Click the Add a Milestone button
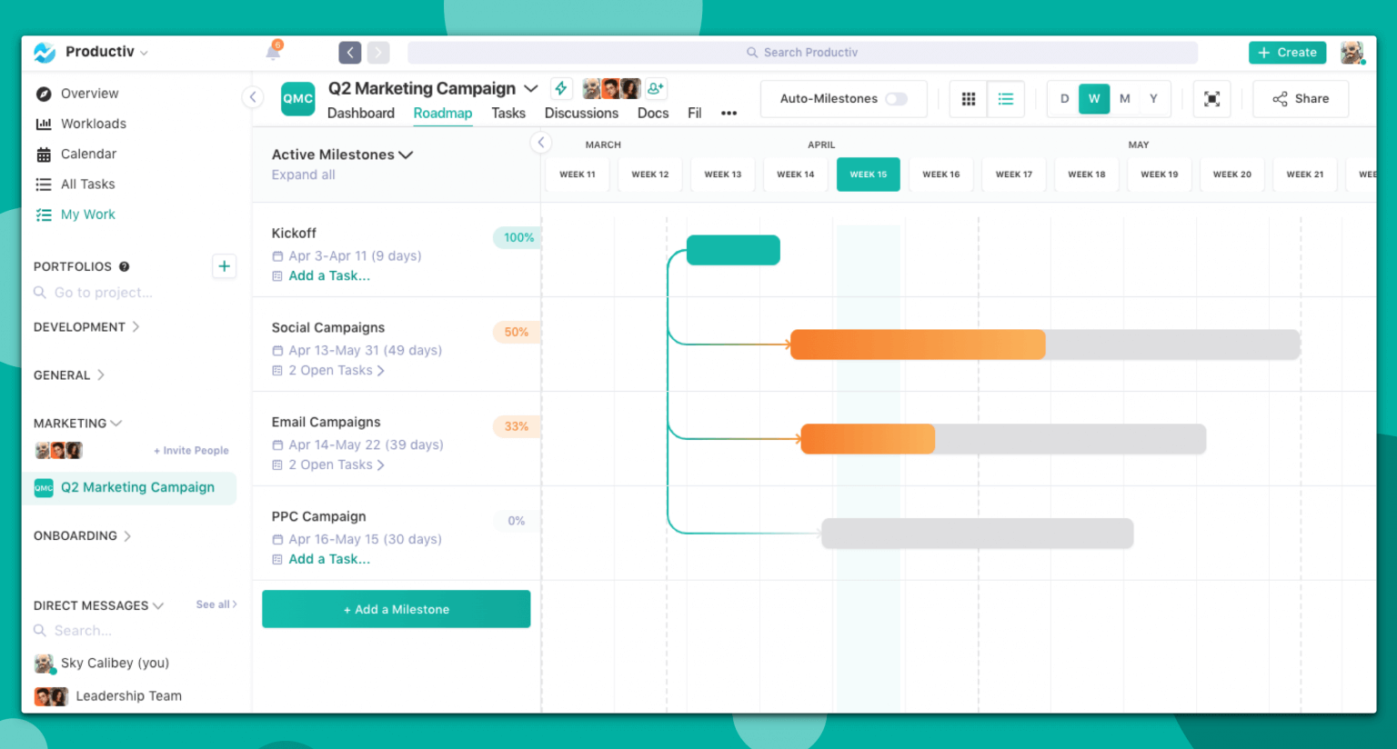 [x=396, y=609]
